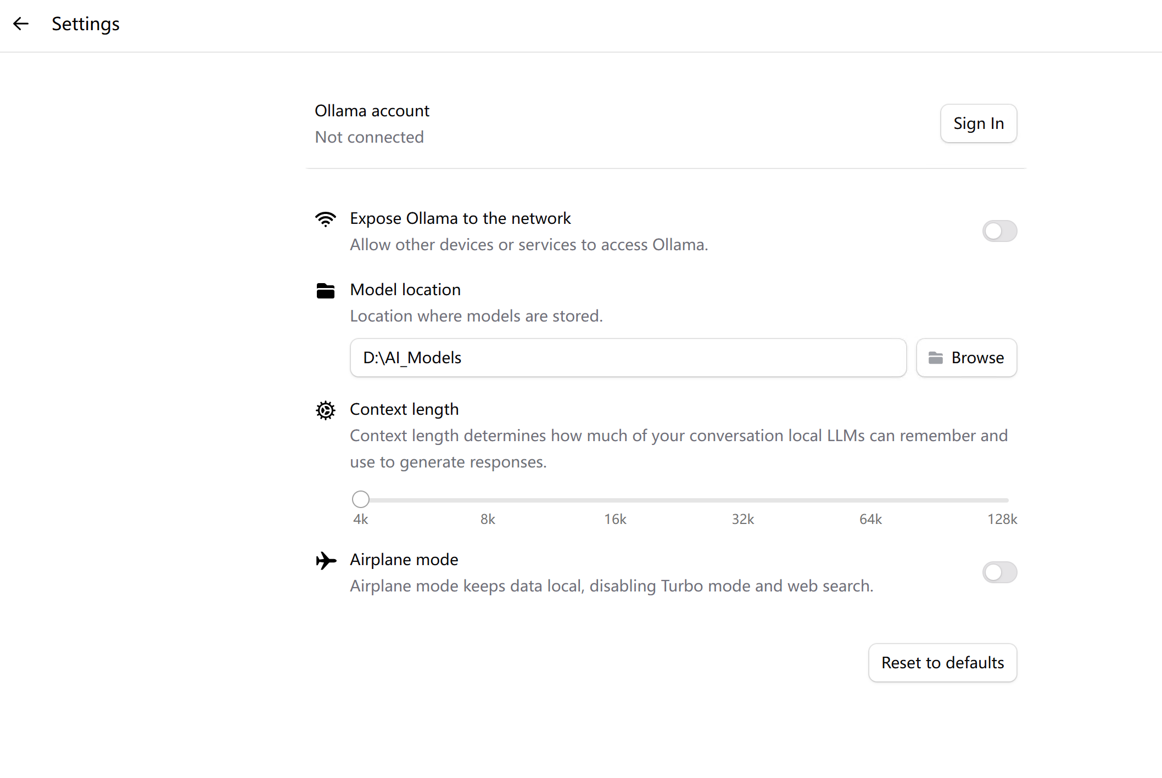Click the back arrow icon

(21, 24)
